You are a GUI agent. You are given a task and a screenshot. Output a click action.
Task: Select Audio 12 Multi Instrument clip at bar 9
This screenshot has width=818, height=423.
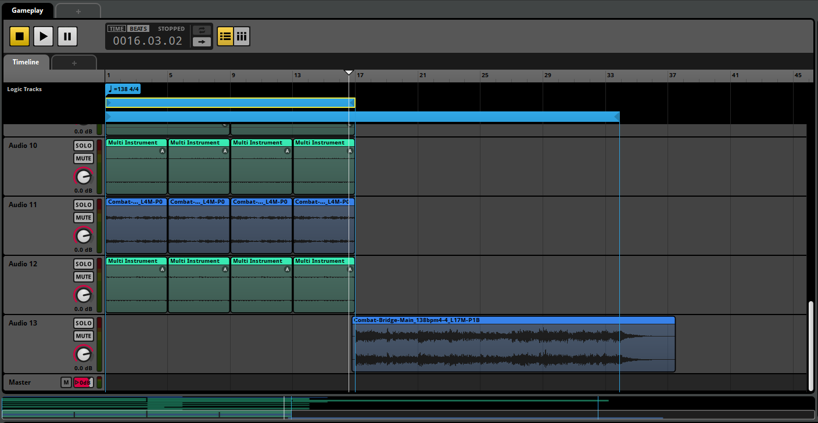(x=261, y=285)
